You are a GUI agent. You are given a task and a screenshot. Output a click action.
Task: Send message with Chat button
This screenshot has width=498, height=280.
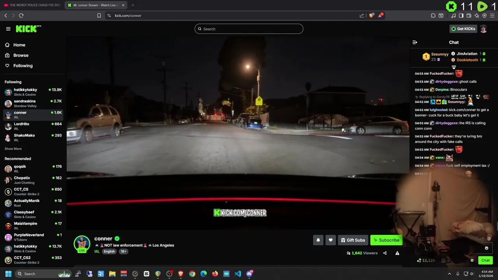[x=485, y=261]
